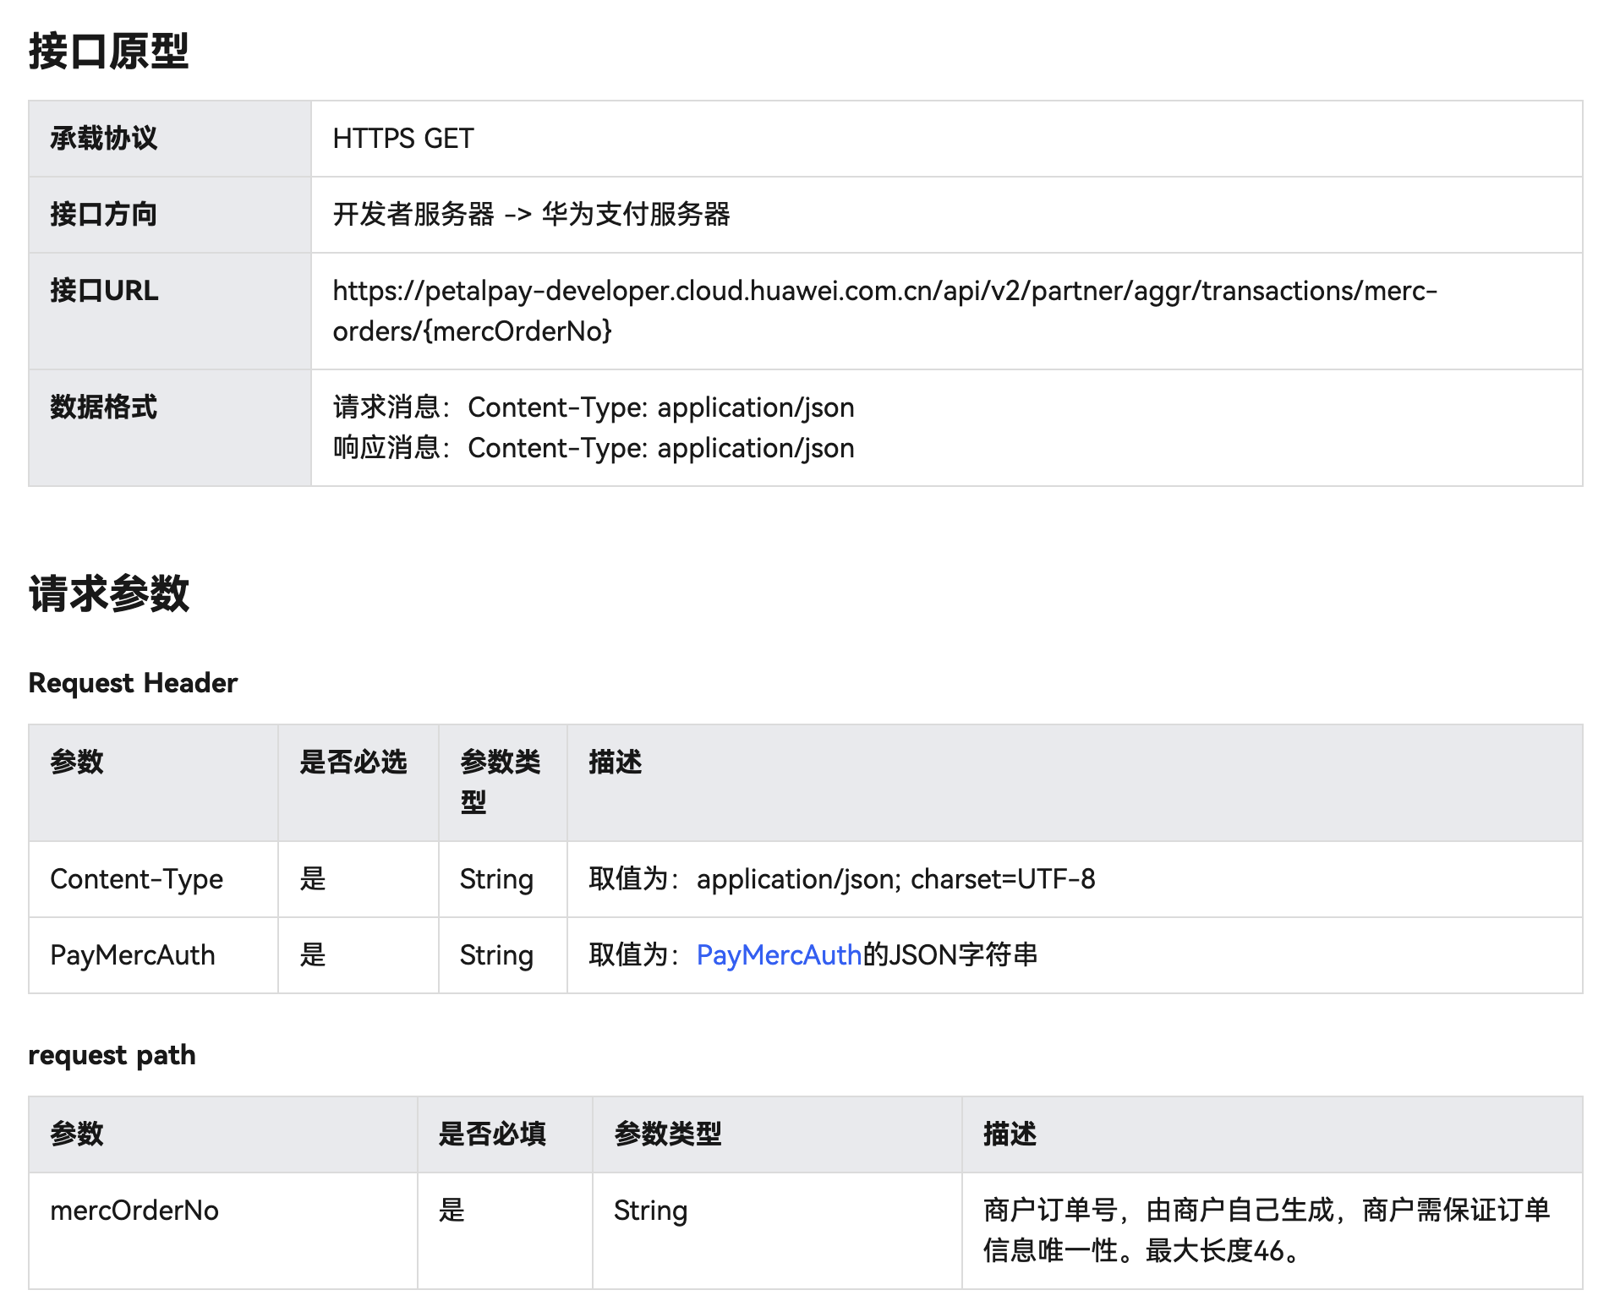Click the 开发者服务器 -> 华为支付服务器 text
The width and height of the screenshot is (1620, 1312).
531,215
